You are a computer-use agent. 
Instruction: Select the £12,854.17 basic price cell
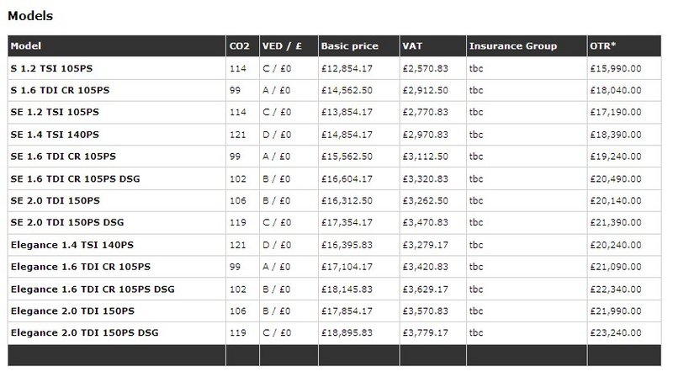(347, 68)
